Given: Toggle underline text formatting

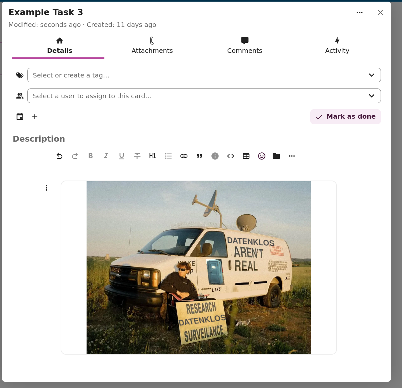Looking at the screenshot, I should pos(122,156).
